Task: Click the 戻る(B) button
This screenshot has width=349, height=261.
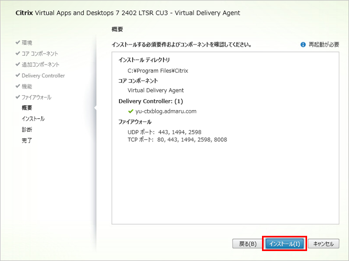Action: pos(247,244)
